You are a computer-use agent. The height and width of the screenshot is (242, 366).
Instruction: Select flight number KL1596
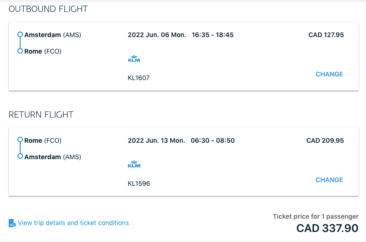[139, 183]
